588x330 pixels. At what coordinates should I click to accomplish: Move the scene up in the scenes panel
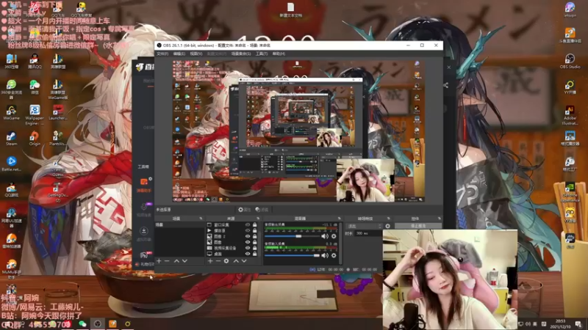click(x=176, y=261)
